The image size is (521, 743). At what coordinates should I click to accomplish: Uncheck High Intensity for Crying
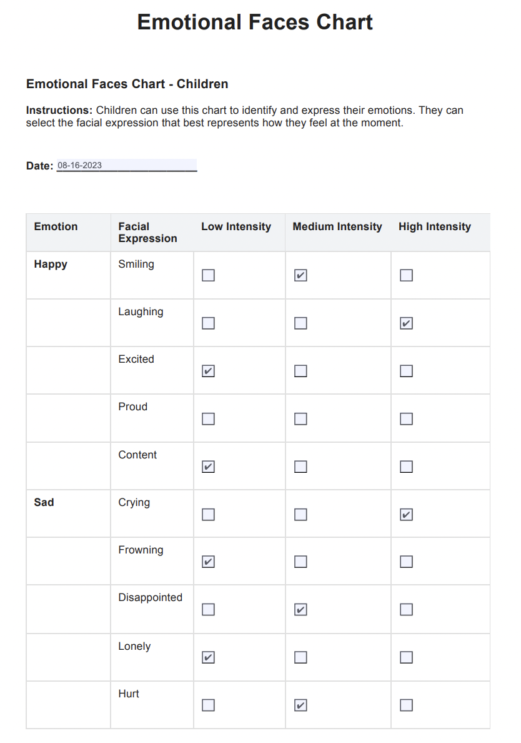coord(406,515)
